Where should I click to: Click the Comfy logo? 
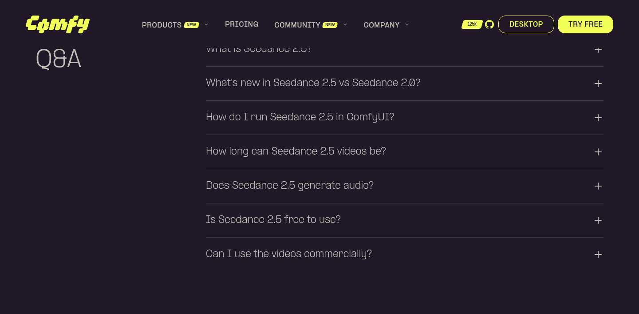coord(58,24)
